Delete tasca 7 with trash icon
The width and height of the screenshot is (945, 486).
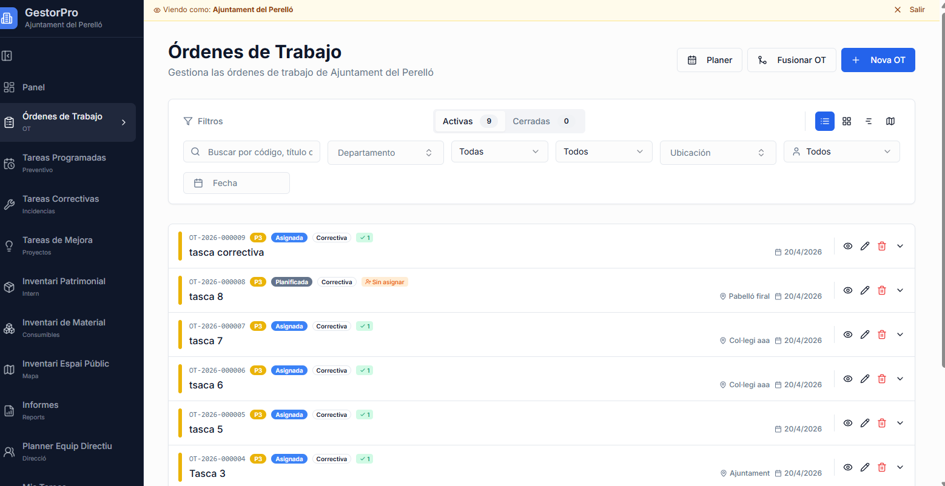point(882,335)
